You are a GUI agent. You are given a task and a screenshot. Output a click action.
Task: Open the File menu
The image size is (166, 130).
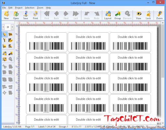tap(4, 8)
